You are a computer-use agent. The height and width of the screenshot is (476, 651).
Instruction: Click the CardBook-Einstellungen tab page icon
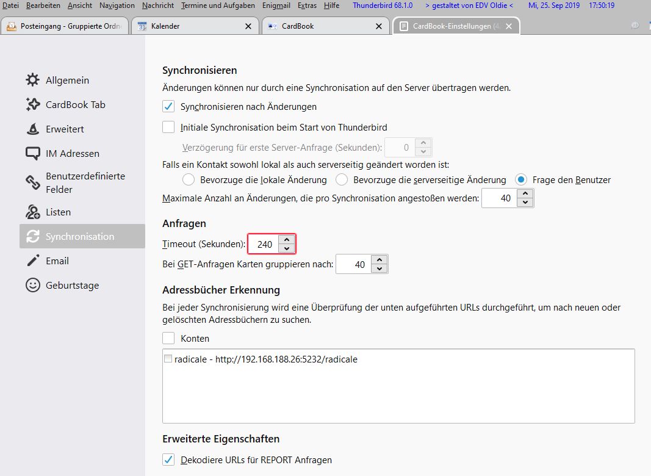[403, 26]
